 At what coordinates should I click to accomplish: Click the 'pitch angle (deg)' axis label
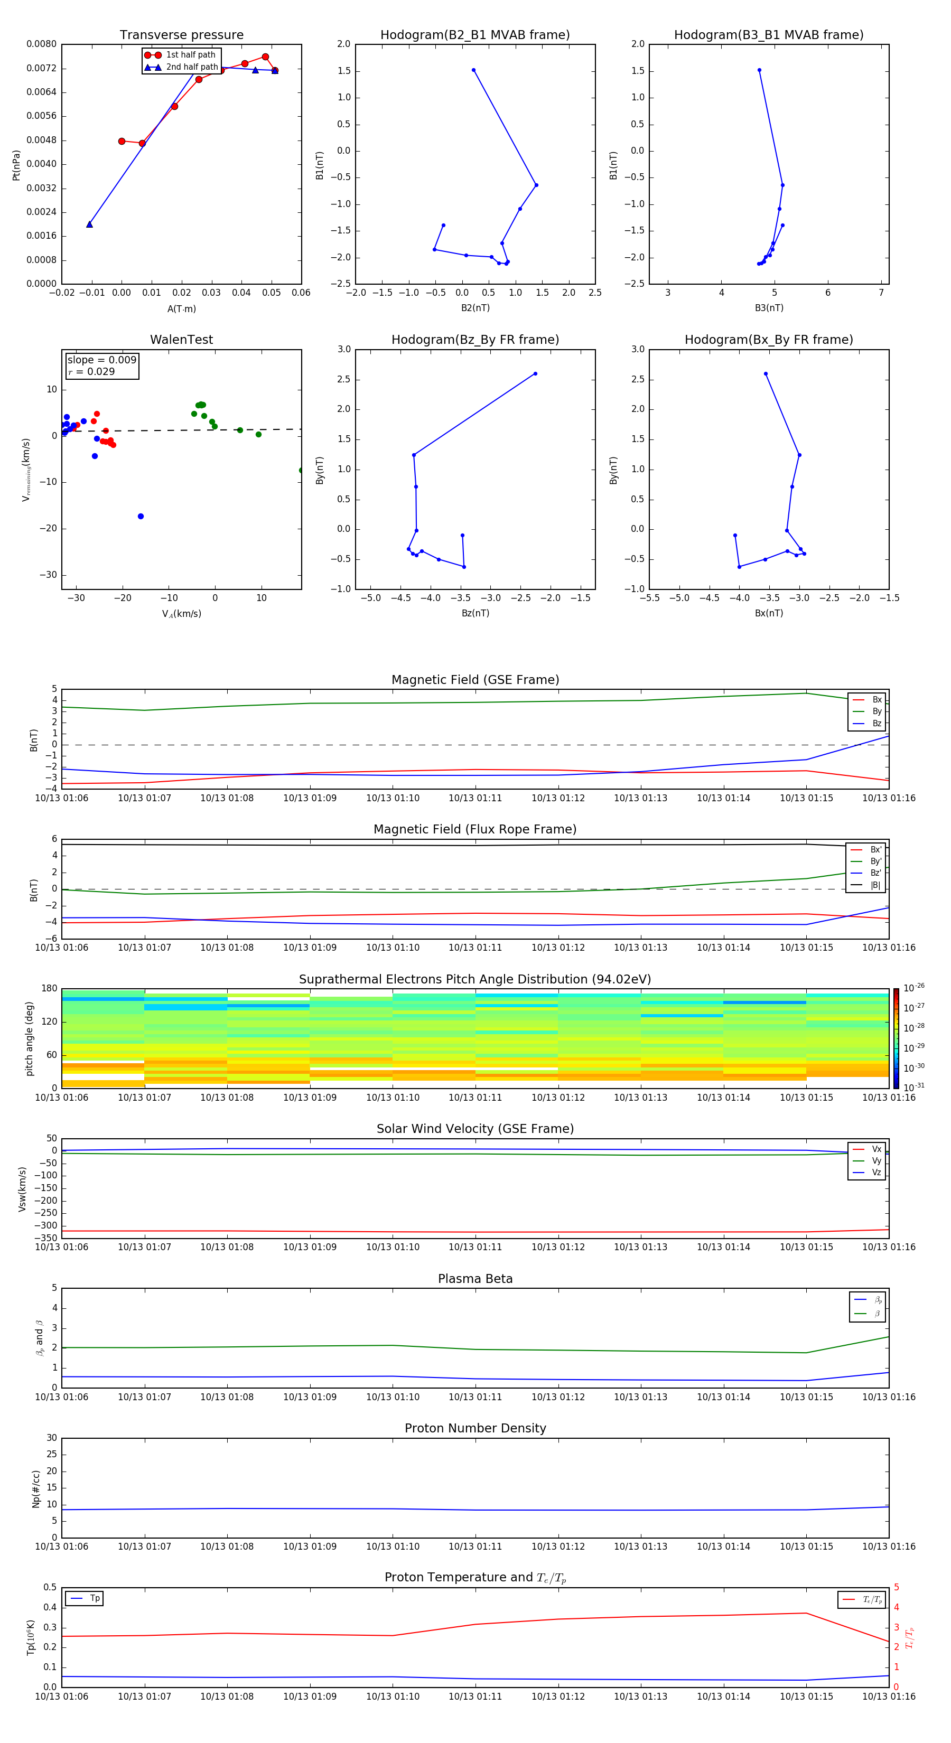tap(29, 1038)
